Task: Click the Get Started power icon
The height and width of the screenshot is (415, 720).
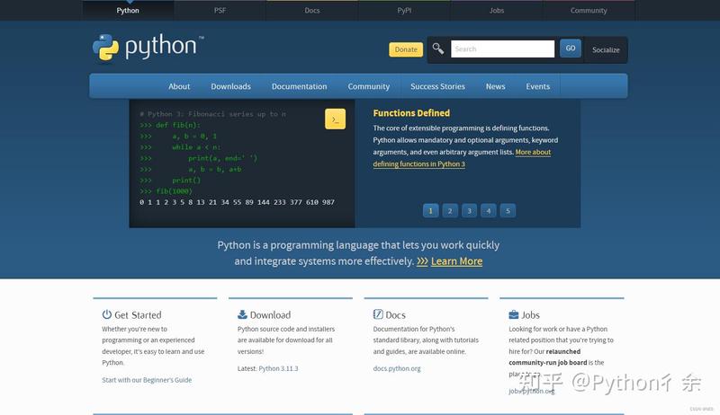Action: click(106, 314)
